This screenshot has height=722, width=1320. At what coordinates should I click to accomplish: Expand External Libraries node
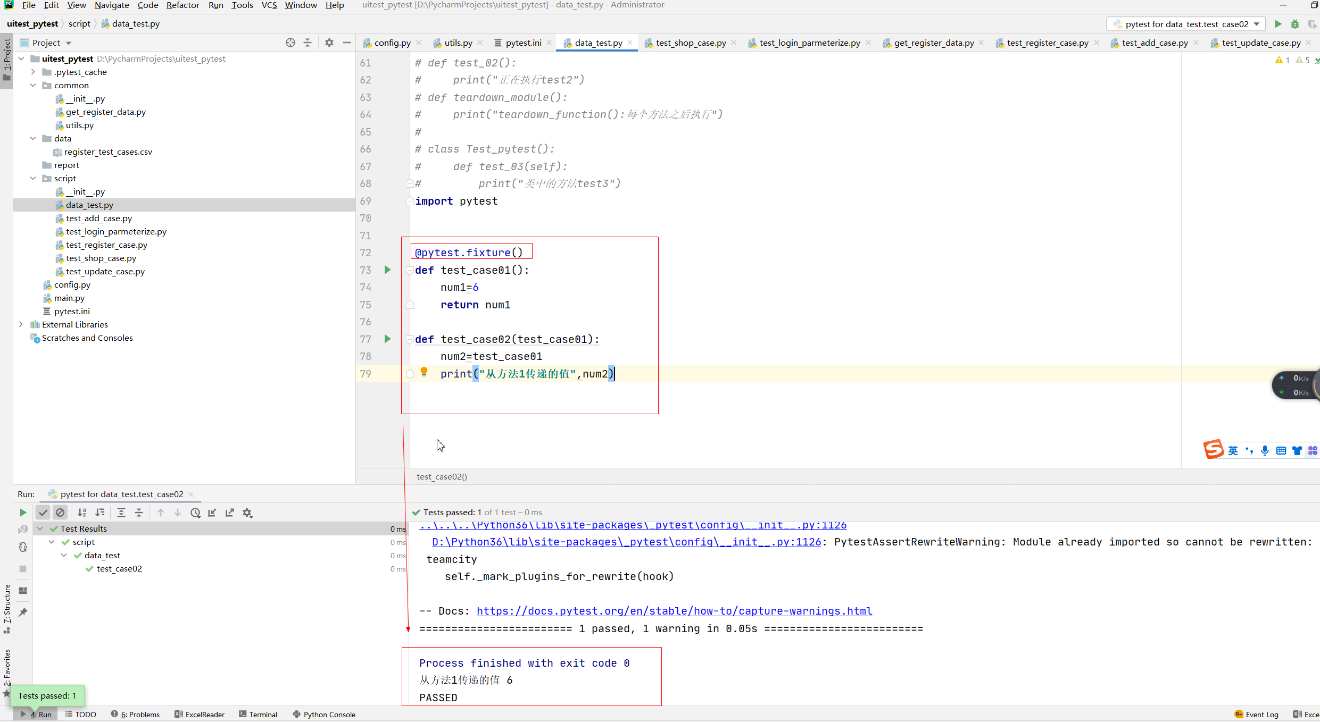[21, 324]
